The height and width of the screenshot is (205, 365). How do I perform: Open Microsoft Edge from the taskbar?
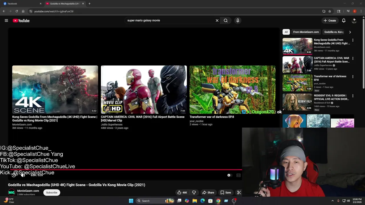pyautogui.click(x=202, y=201)
